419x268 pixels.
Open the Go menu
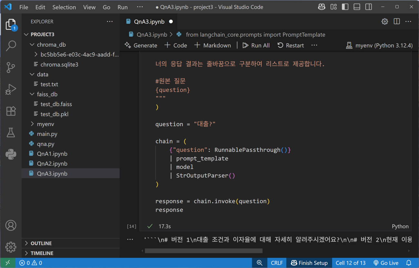coord(106,7)
